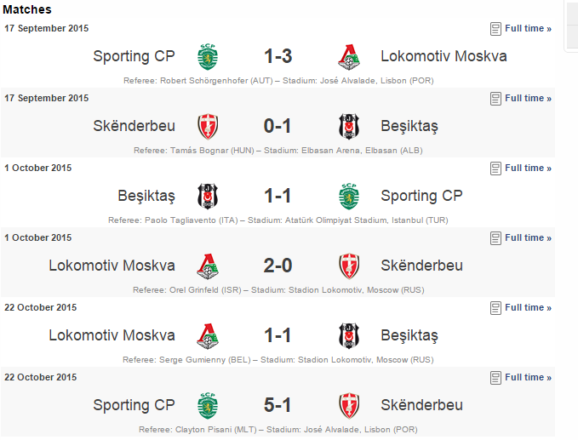Click Lokomotiv Moskva crest in 1-3 match
The height and width of the screenshot is (440, 578).
pos(349,57)
